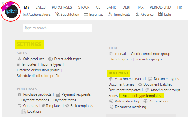188x117 pixels.
Task: Click the Sale products box icon
Action: coord(20,59)
